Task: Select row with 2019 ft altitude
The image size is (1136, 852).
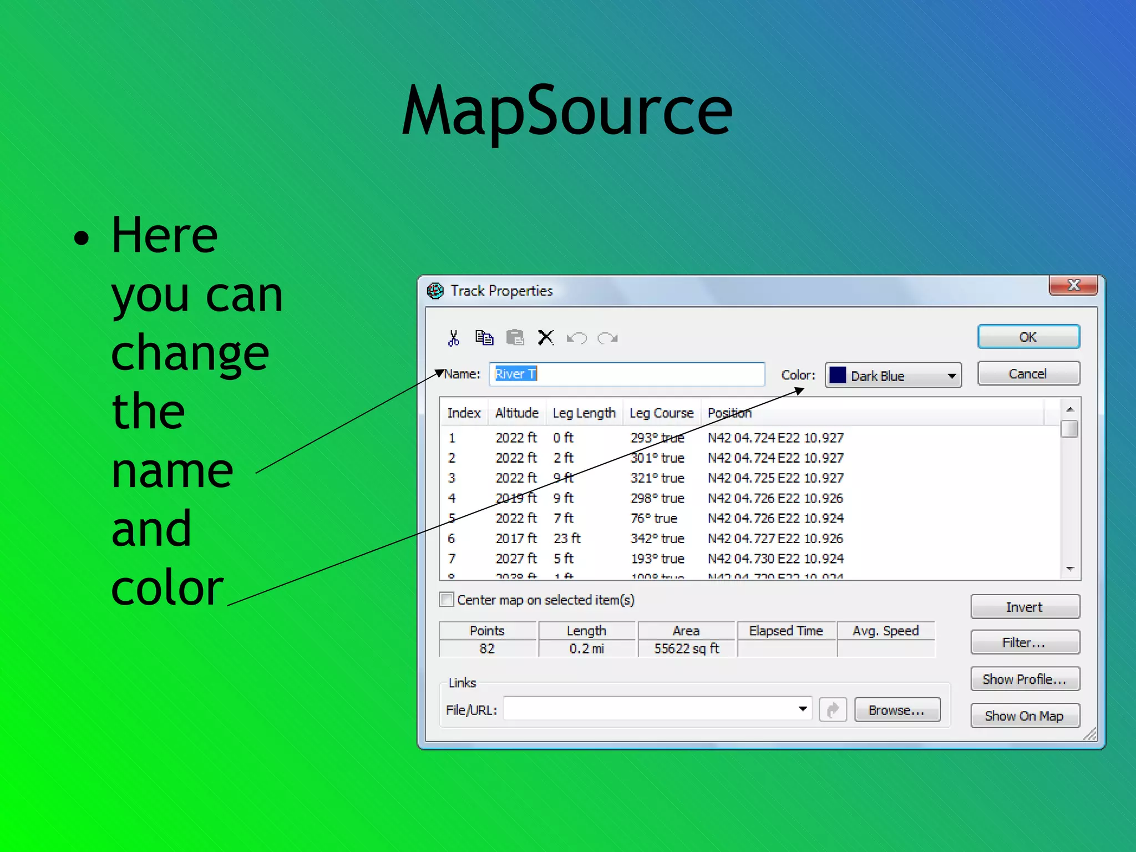Action: [x=750, y=498]
